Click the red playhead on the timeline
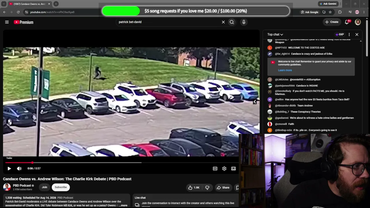370x208 pixels. click(32, 163)
